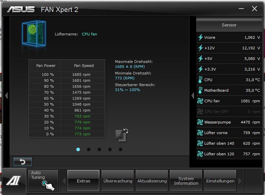Select the green 773 rpm cell

[82, 134]
